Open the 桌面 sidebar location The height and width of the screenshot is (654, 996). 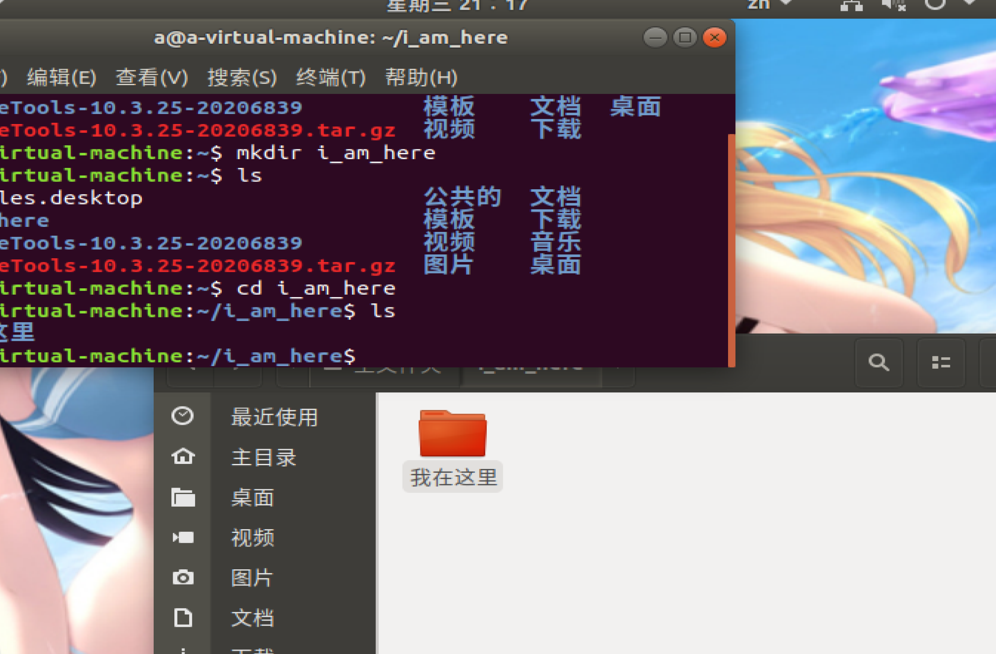[x=252, y=497]
